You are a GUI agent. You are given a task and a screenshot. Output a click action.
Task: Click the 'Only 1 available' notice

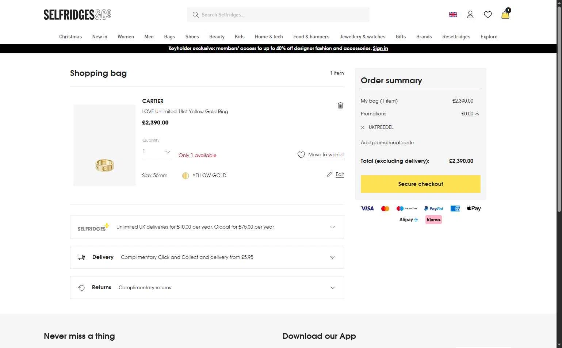coord(198,156)
